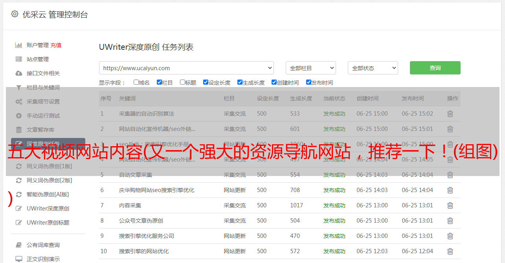505x263 pixels.
Task: Open the 全部状态 status filter
Action: click(373, 68)
